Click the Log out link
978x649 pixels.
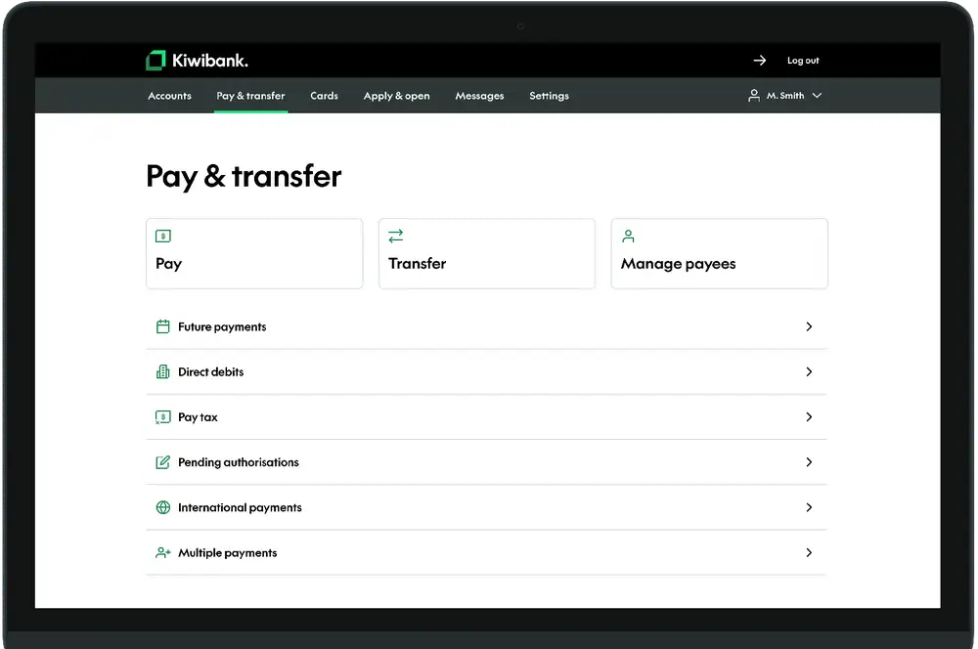point(803,61)
